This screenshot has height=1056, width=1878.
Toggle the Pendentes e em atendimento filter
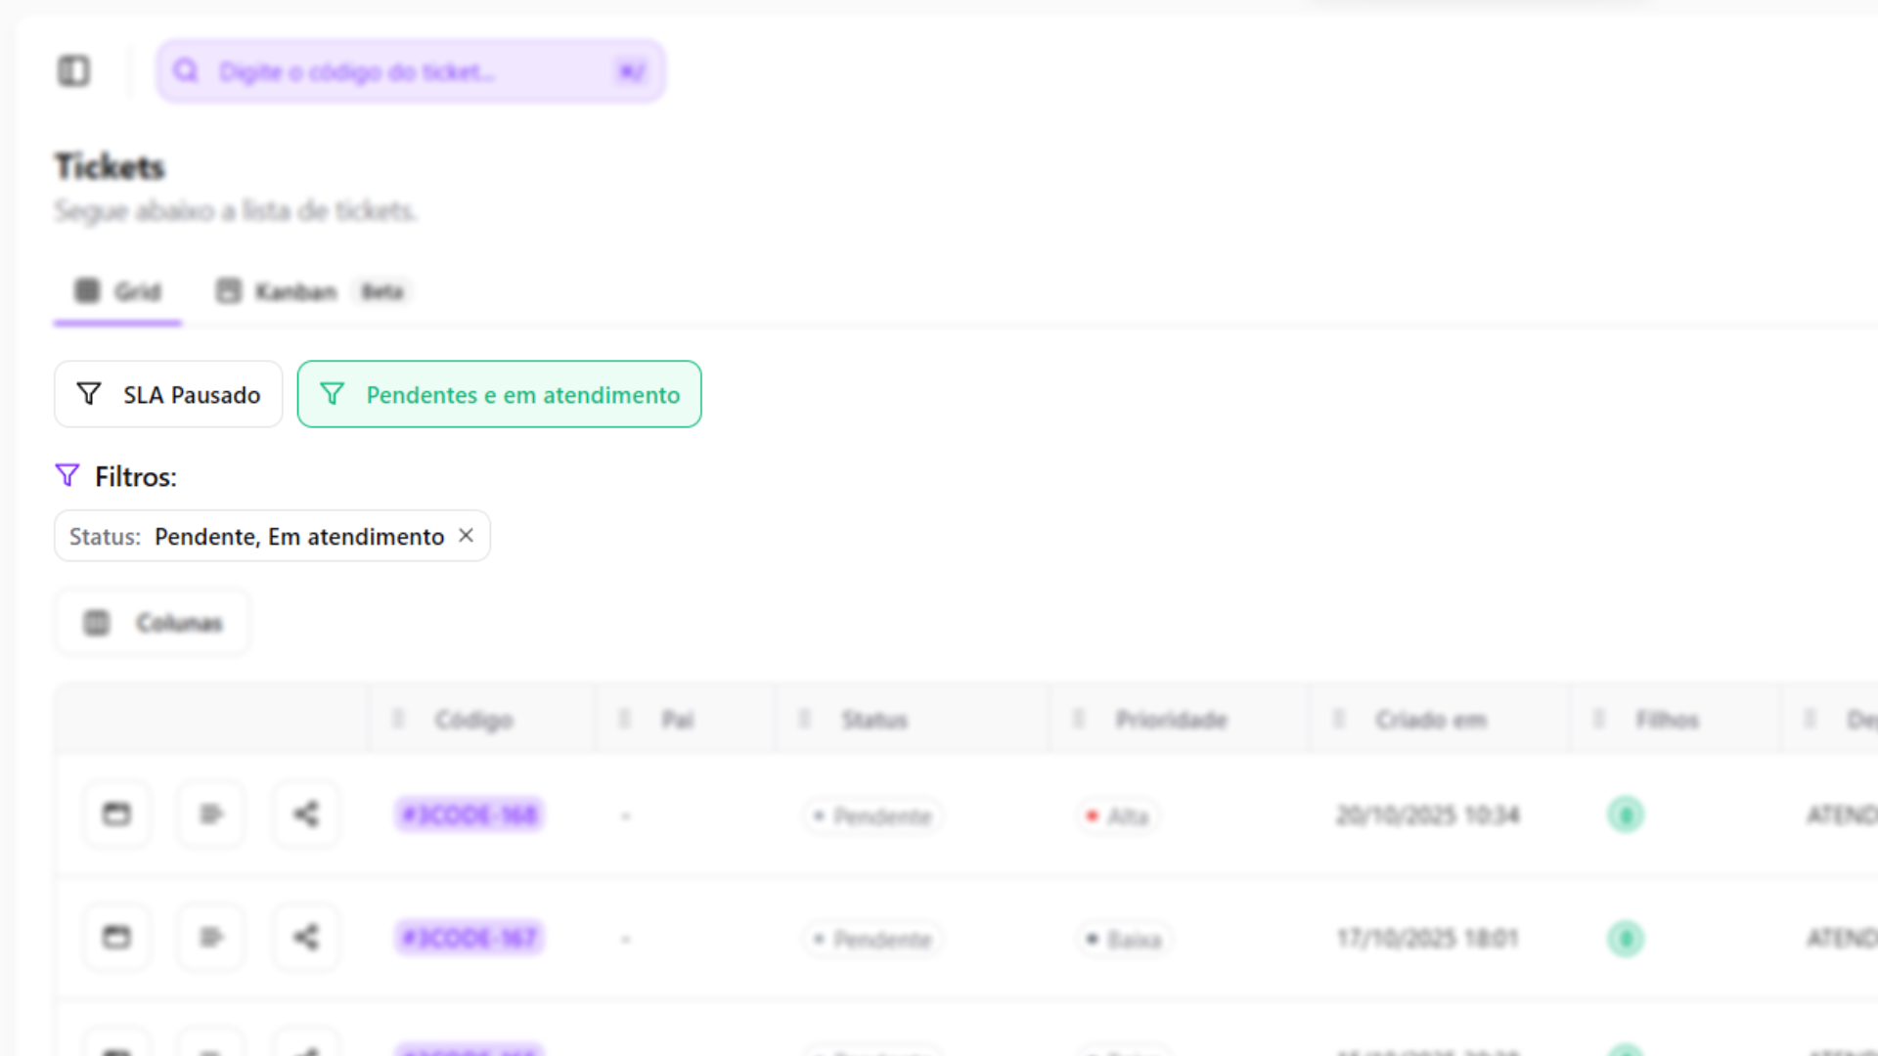499,395
